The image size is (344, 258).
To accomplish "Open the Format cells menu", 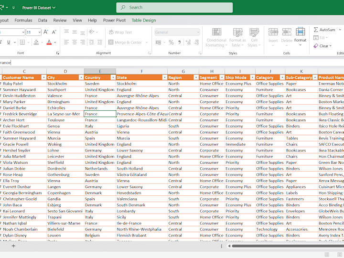I will tap(301, 37).
